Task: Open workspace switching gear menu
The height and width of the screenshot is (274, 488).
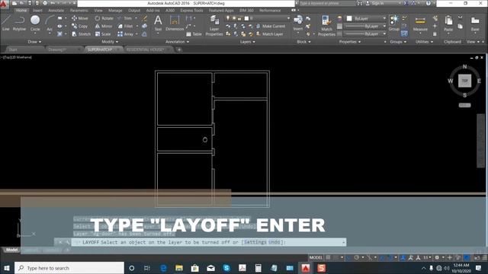Action: point(437,257)
